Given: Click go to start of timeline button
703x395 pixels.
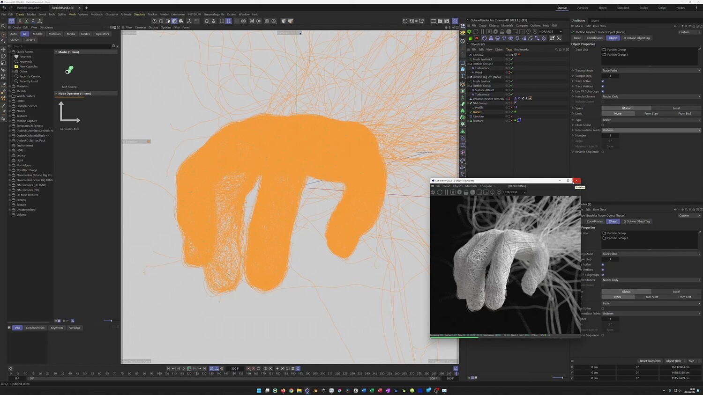Looking at the screenshot, I should coord(168,369).
